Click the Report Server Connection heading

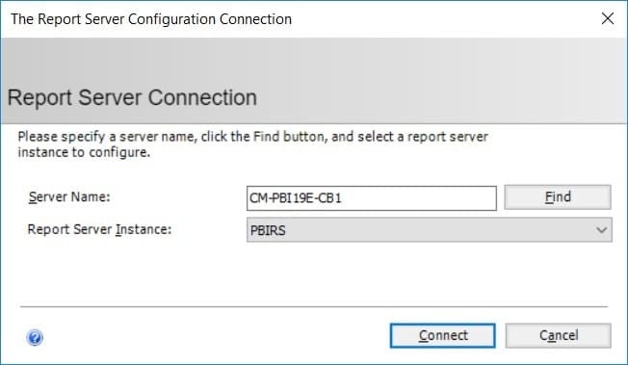pos(132,97)
